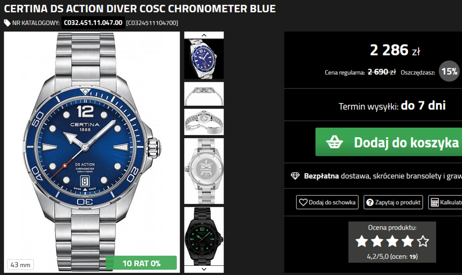The width and height of the screenshot is (462, 275).
Task: Click the heart icon for Dodaj do schowka
Action: coord(303,202)
